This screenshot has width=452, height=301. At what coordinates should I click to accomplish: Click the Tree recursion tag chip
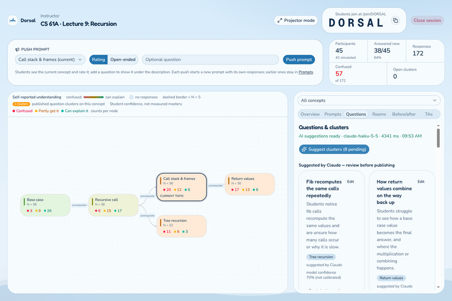[321, 257]
